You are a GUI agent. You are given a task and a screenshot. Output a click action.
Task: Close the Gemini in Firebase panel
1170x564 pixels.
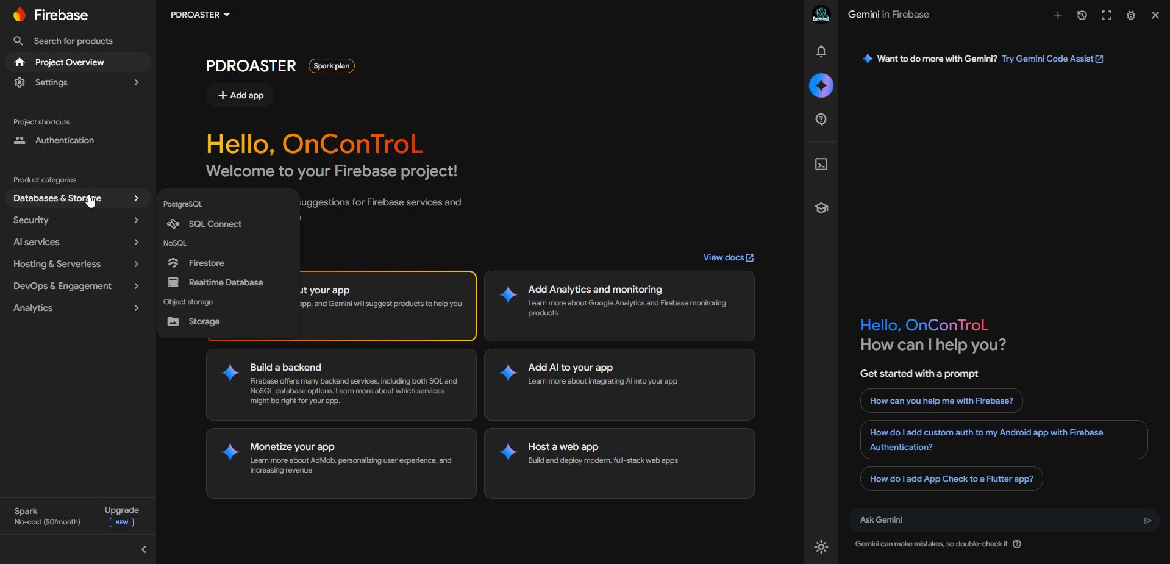[x=1155, y=15]
